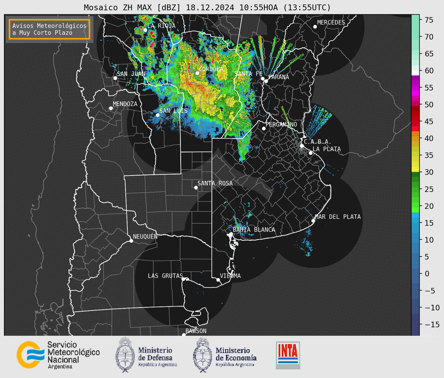Click the MERCEDES label on map
Screen dimensions: 444x378
coord(331,23)
